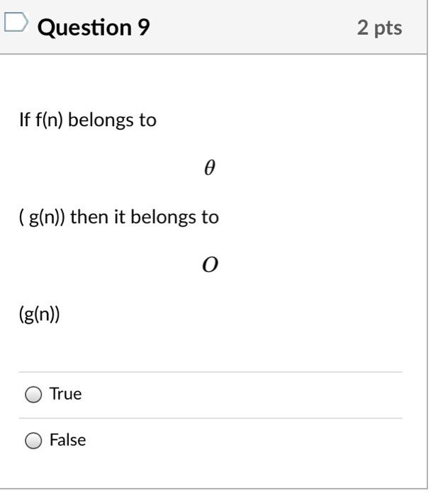Screen dimensions: 433x496
Task: Click the theta math symbol
Action: [210, 167]
